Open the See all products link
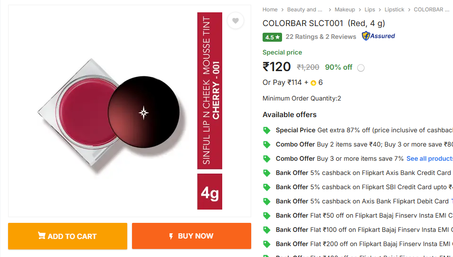The height and width of the screenshot is (257, 453). (x=429, y=158)
